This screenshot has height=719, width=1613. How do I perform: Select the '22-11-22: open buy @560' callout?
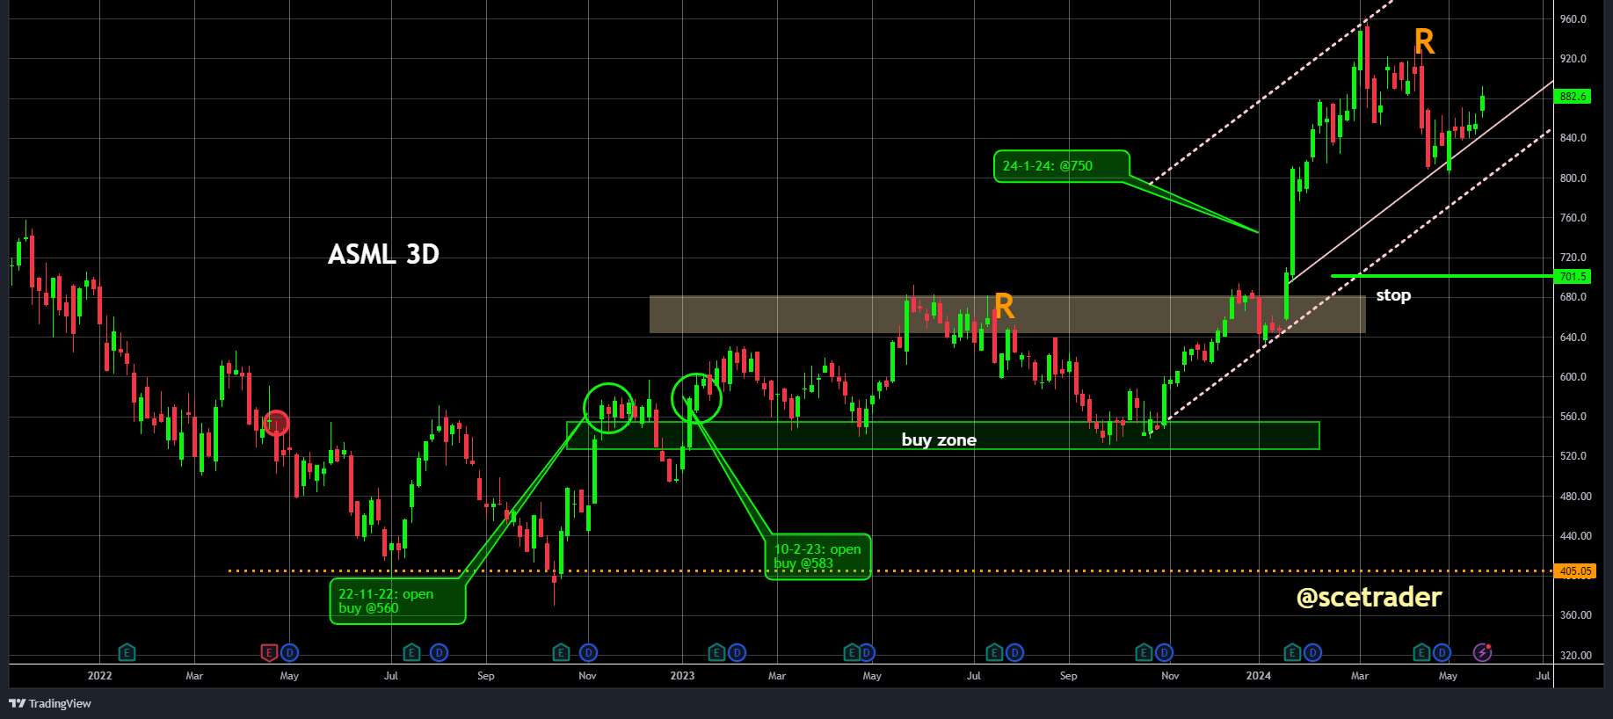397,601
